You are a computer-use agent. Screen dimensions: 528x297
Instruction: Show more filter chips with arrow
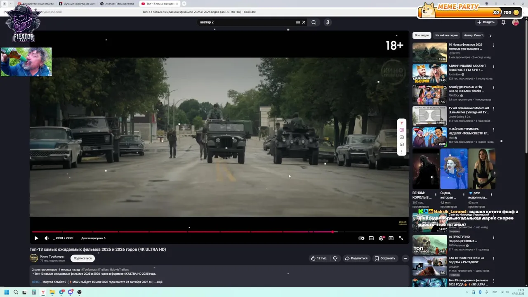[x=490, y=35]
